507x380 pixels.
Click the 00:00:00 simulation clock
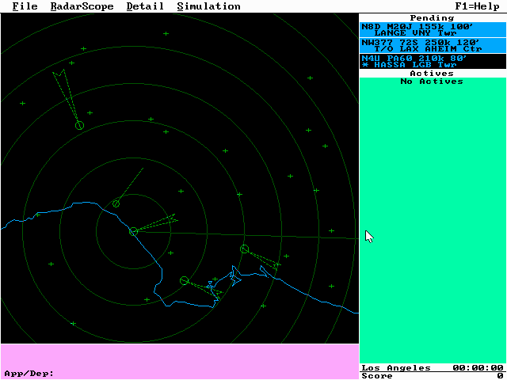pyautogui.click(x=478, y=368)
